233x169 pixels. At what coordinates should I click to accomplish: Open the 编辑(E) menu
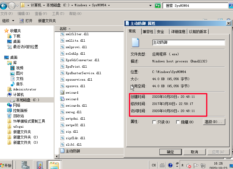coord(24,14)
